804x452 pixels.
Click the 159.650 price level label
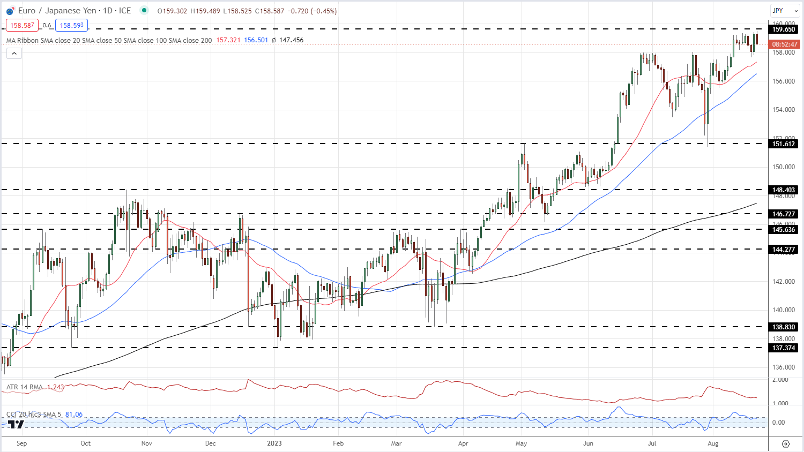(x=784, y=29)
